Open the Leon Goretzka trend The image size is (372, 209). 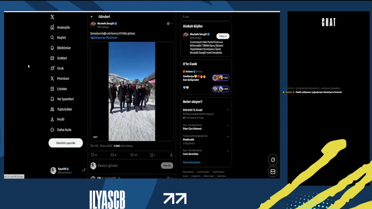click(x=191, y=154)
